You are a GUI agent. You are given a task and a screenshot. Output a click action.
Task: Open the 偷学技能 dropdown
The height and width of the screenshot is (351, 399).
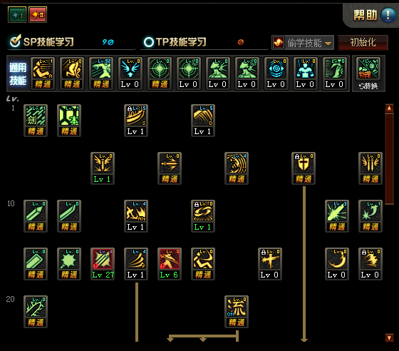pos(303,43)
